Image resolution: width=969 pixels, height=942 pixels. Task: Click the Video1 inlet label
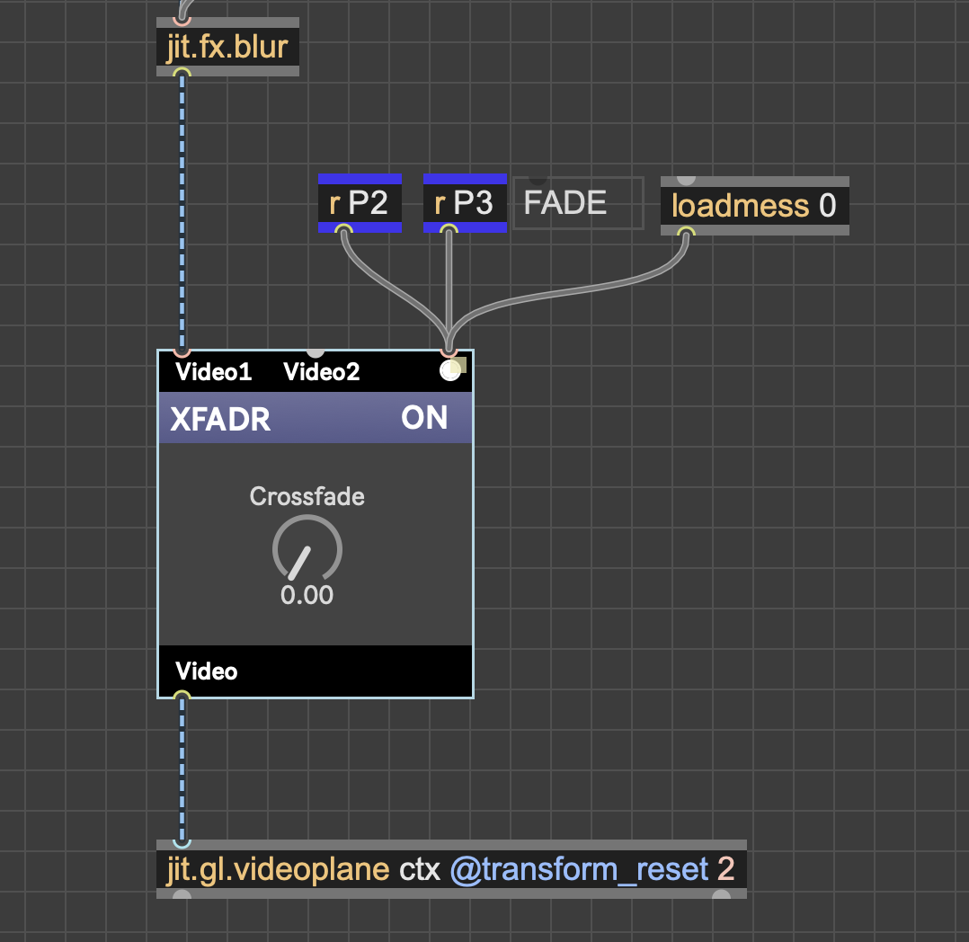214,372
